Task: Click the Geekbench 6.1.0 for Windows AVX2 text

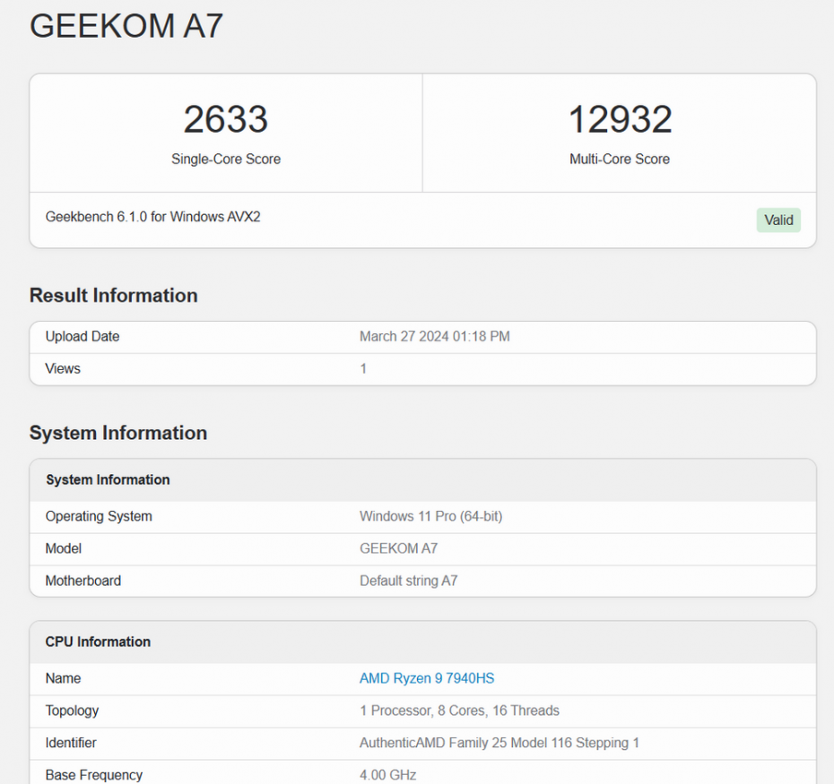Action: click(153, 217)
